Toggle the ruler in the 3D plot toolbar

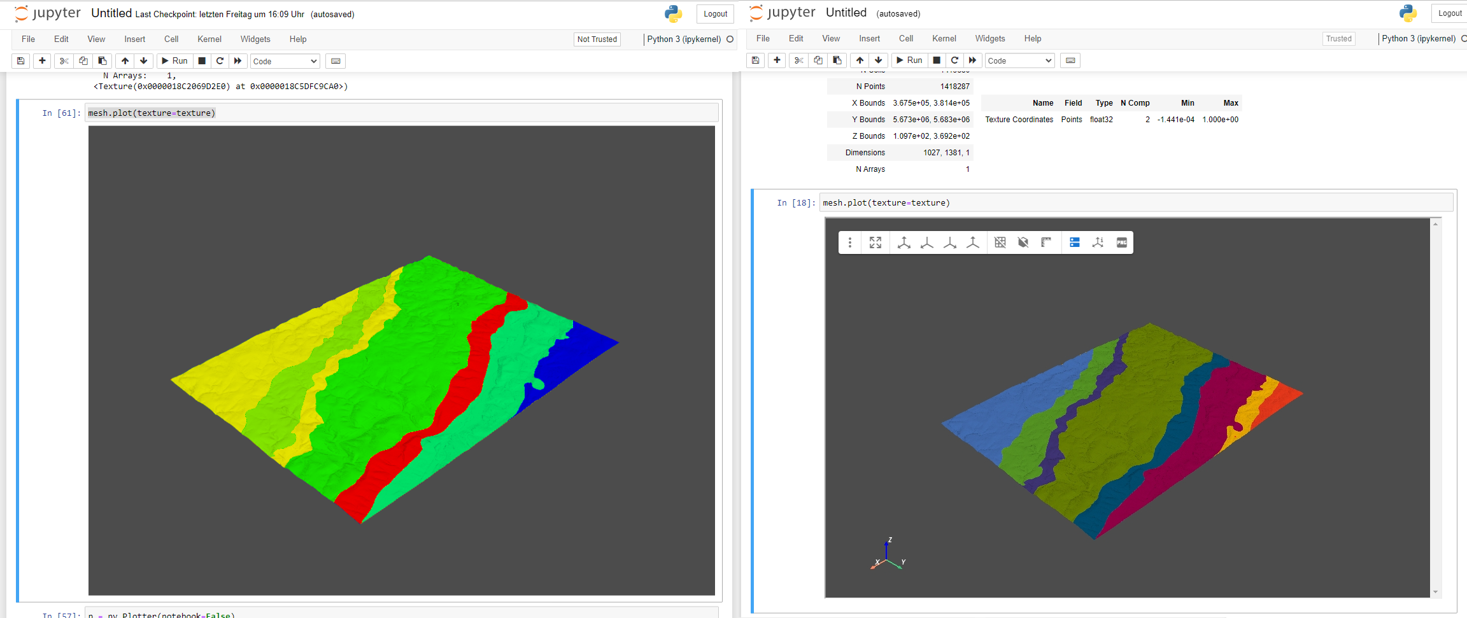[1046, 242]
